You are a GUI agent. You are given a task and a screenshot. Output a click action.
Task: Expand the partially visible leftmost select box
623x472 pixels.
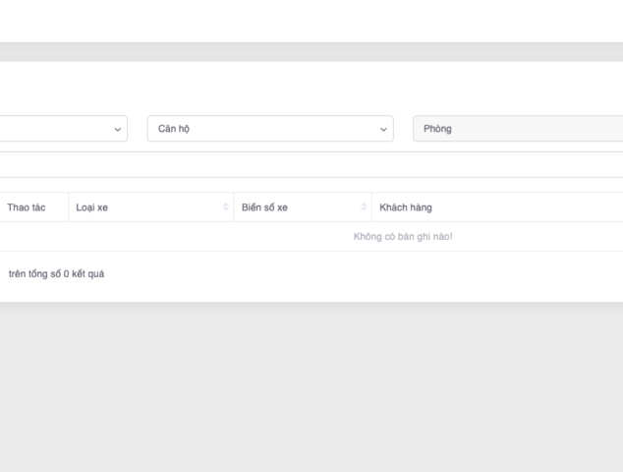pyautogui.click(x=59, y=129)
